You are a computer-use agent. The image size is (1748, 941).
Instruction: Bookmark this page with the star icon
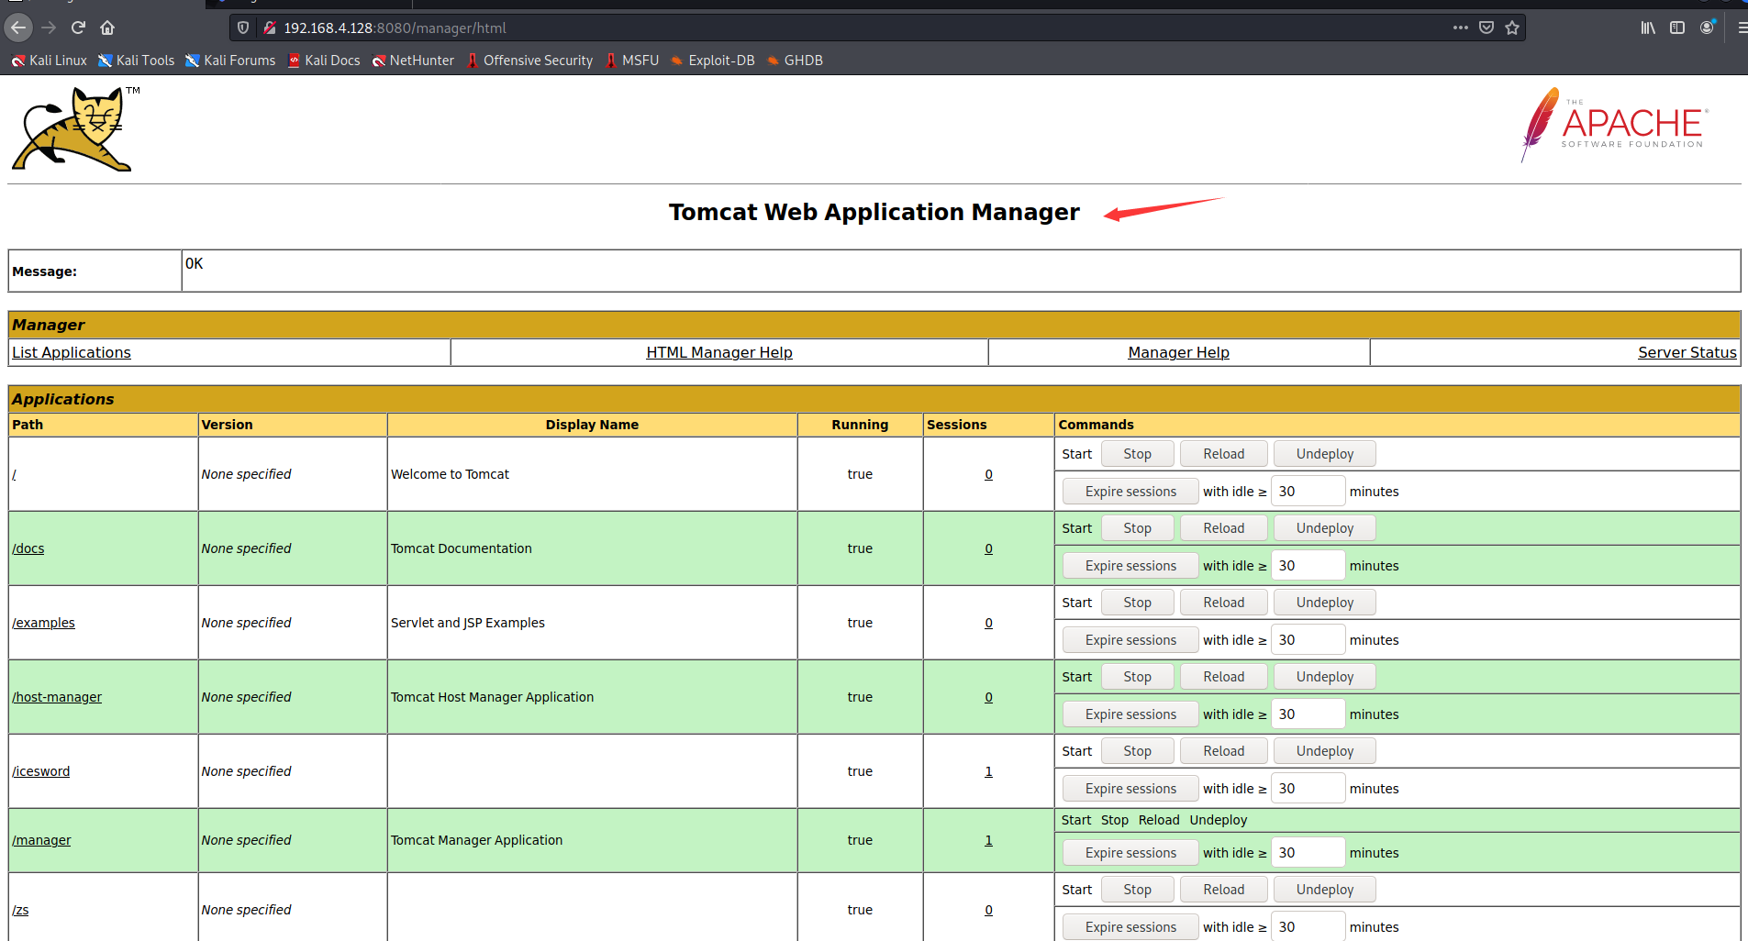[1512, 28]
